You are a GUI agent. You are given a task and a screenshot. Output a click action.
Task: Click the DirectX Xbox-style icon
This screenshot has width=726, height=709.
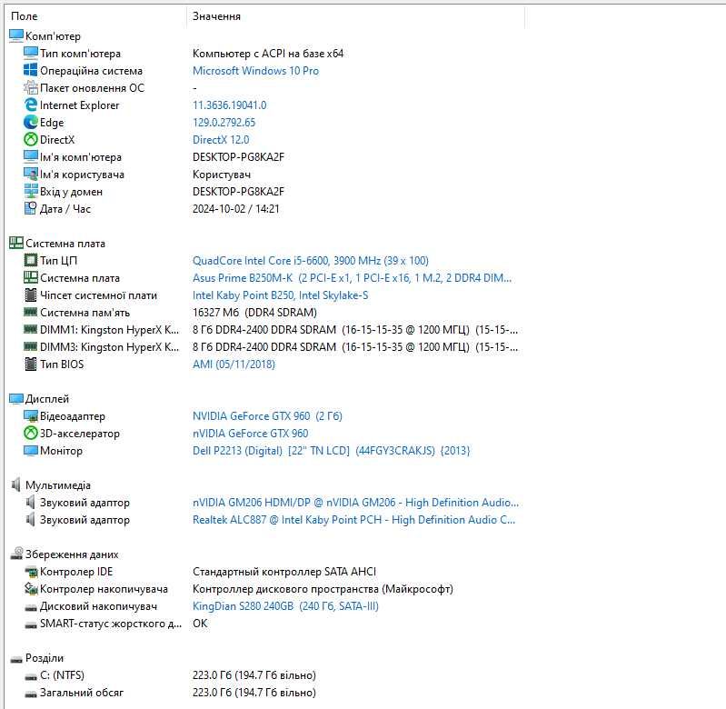31,139
